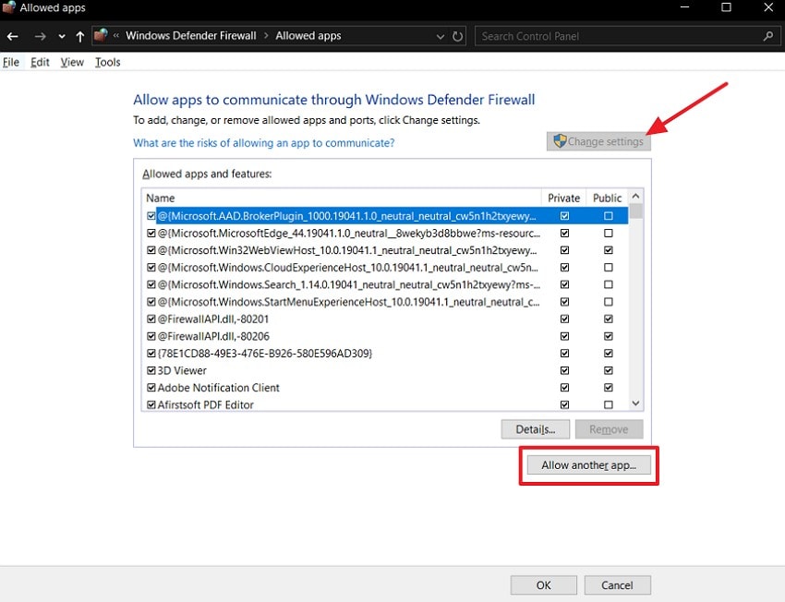Toggle Private checkbox for @FirewallAPI.dll,-80201
Image resolution: width=785 pixels, height=602 pixels.
click(564, 319)
